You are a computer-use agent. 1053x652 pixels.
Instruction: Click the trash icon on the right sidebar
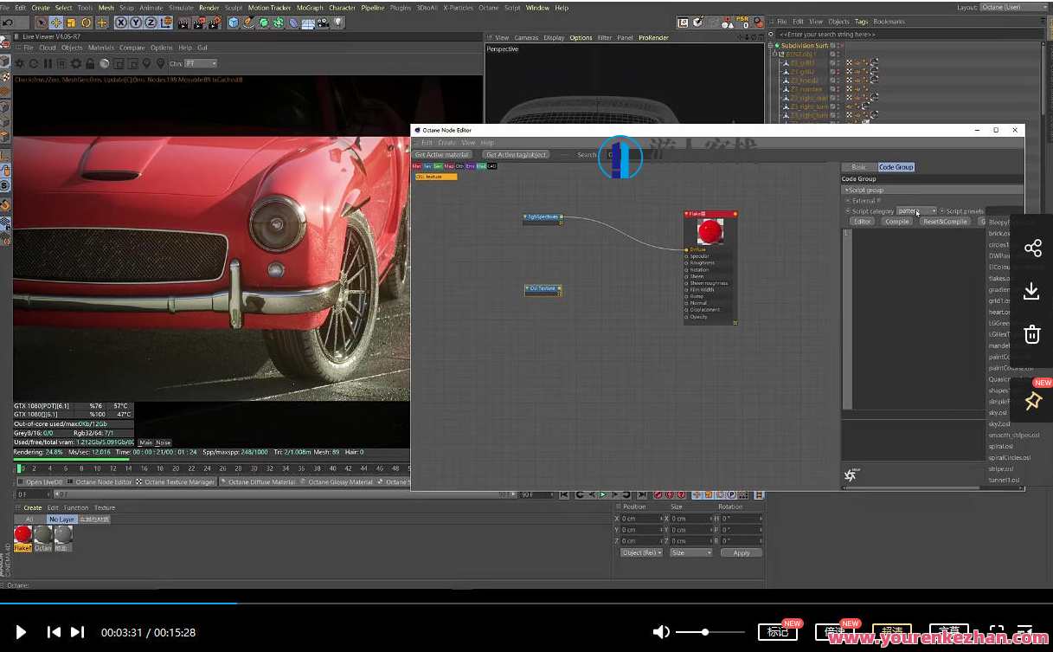pos(1032,333)
